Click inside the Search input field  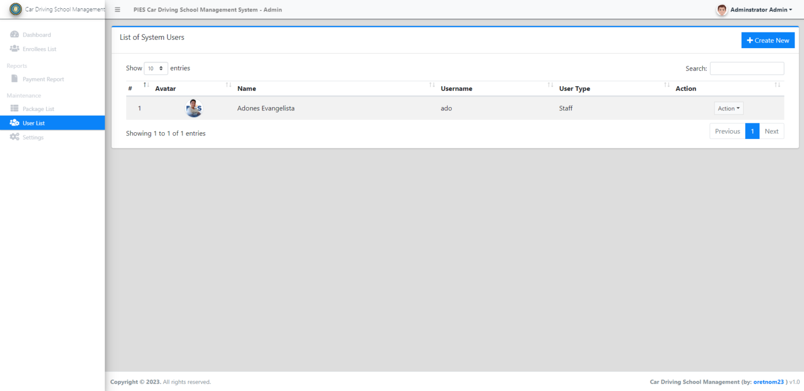pos(747,68)
